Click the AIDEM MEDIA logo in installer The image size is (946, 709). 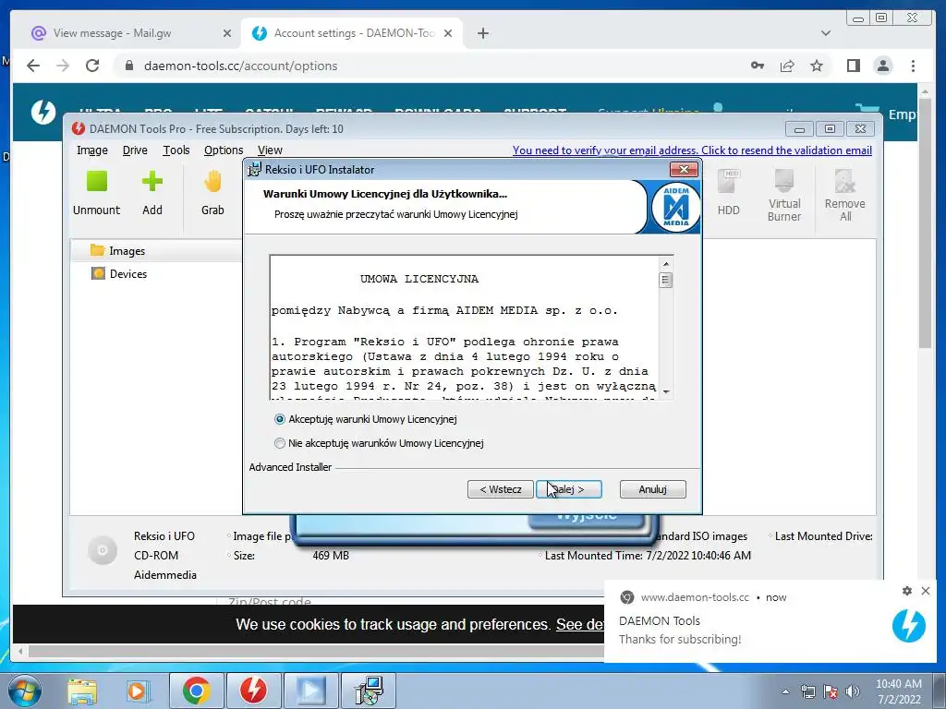[x=675, y=207]
